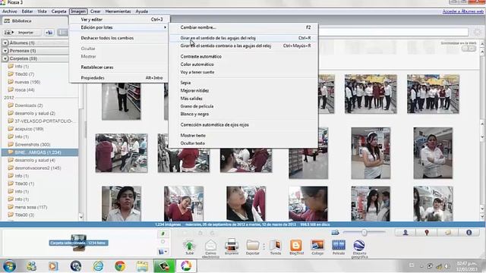The height and width of the screenshot is (273, 486).
Task: Open Windows Start button
Action: (x=10, y=266)
